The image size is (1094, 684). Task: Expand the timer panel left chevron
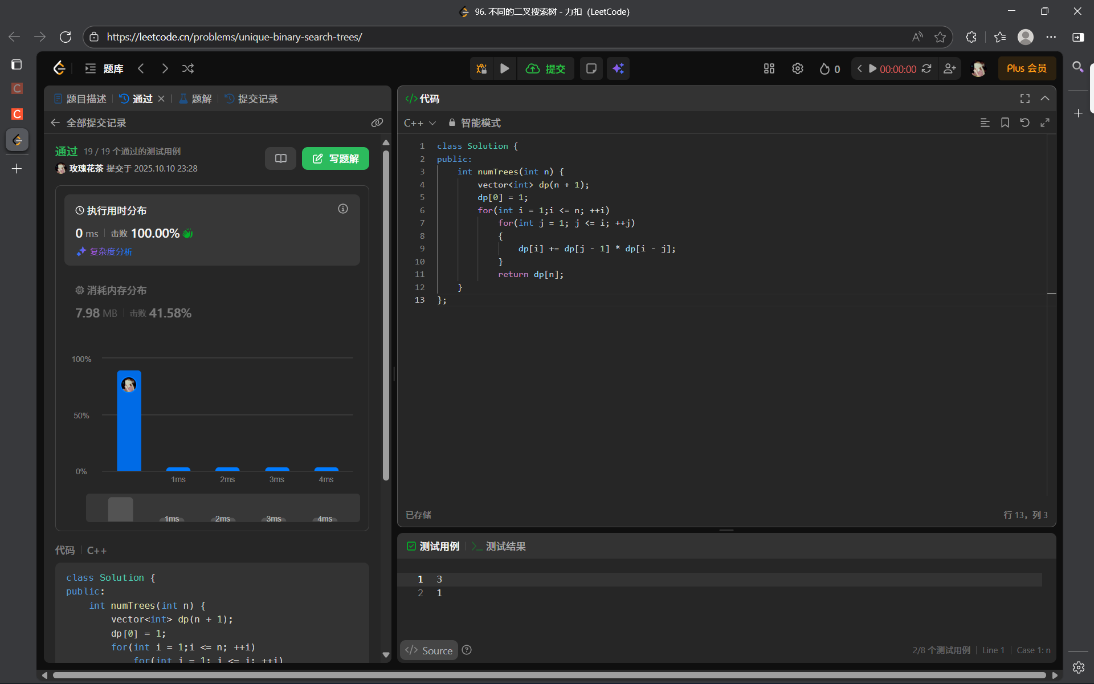coord(860,68)
